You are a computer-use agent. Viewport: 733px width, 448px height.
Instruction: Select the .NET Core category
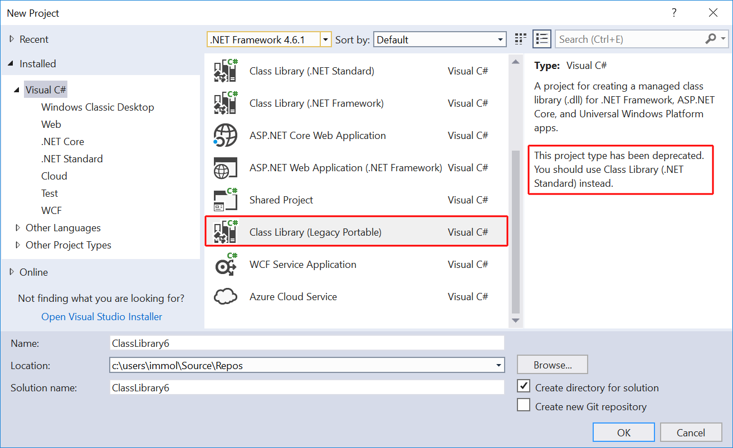click(x=62, y=141)
